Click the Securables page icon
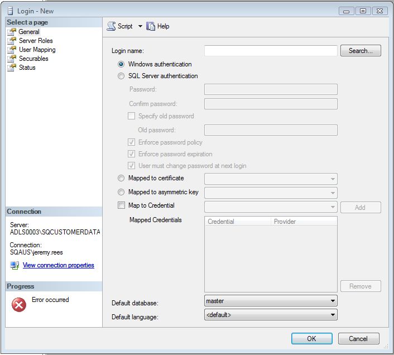 (x=12, y=59)
